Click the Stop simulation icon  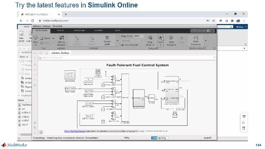(181, 38)
